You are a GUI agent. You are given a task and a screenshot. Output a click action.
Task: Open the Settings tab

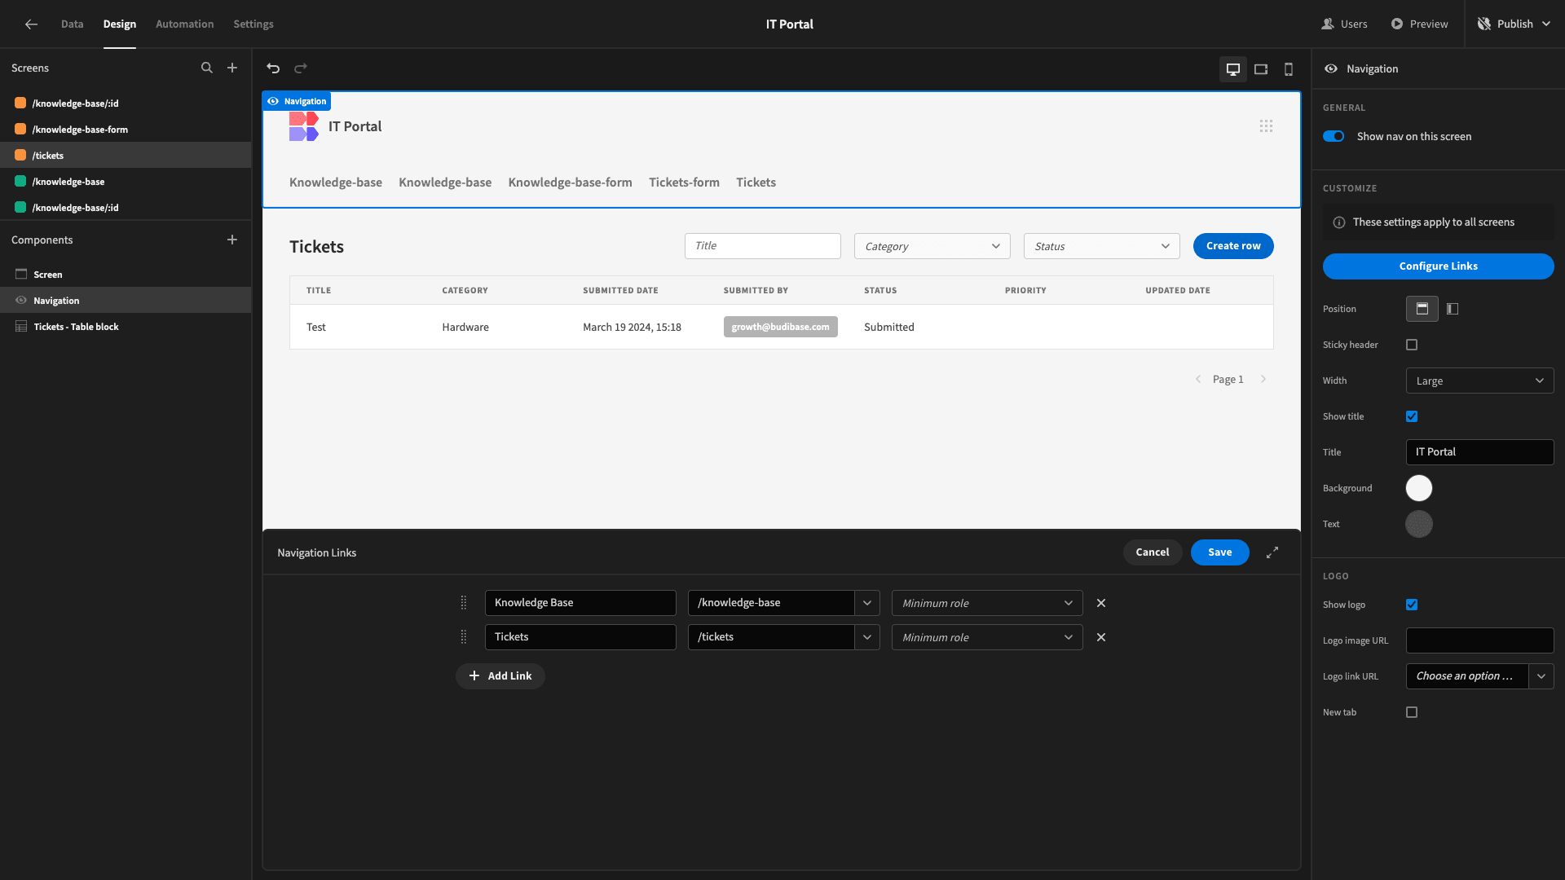pyautogui.click(x=253, y=24)
